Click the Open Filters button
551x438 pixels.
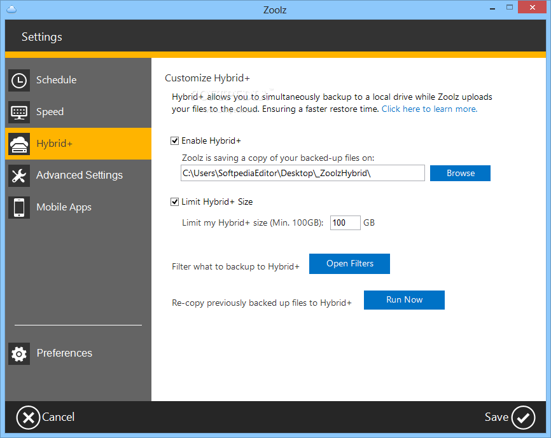click(x=350, y=264)
